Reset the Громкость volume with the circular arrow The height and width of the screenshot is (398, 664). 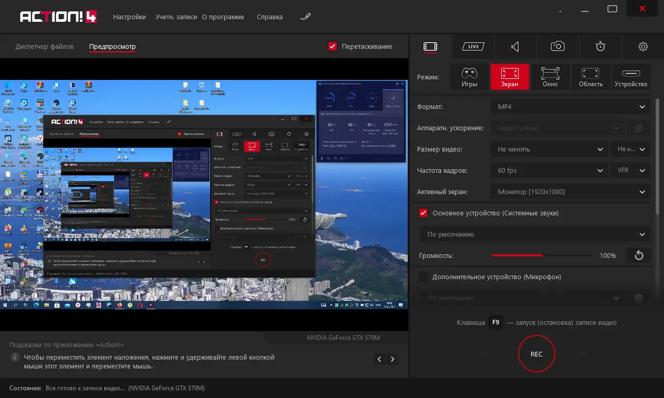click(639, 255)
